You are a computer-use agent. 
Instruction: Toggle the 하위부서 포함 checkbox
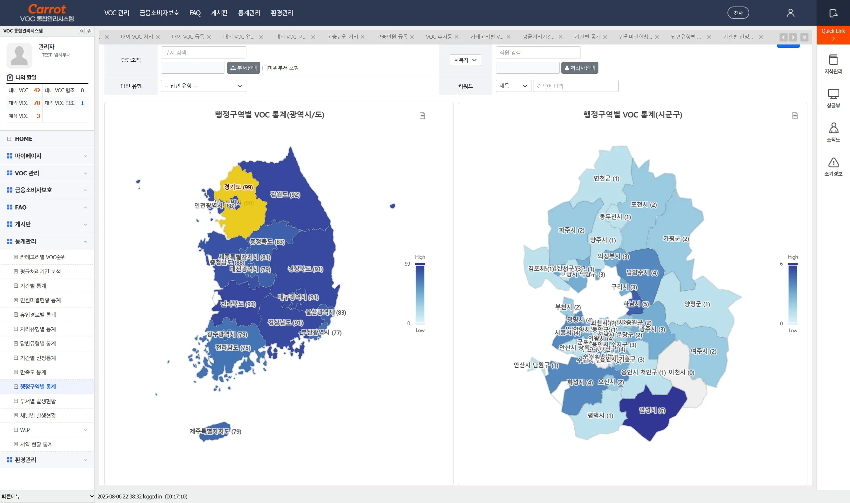265,68
